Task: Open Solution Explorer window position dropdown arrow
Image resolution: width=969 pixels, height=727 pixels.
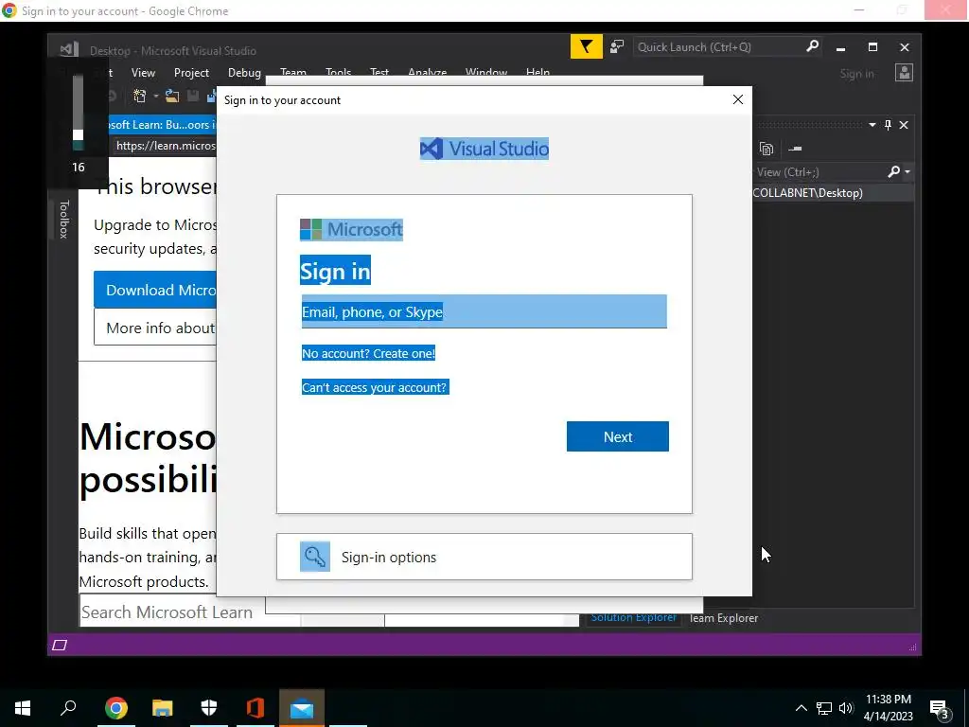Action: (x=872, y=125)
